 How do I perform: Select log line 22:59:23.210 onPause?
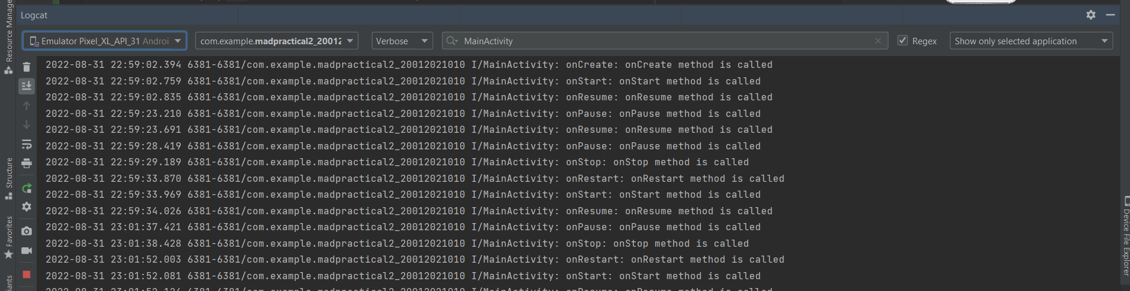pos(403,114)
